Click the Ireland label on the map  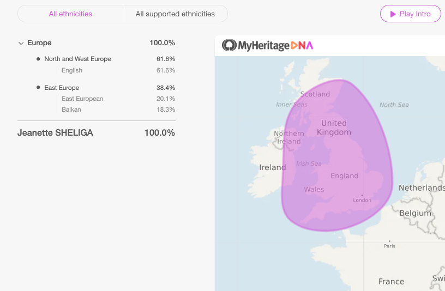tap(273, 167)
